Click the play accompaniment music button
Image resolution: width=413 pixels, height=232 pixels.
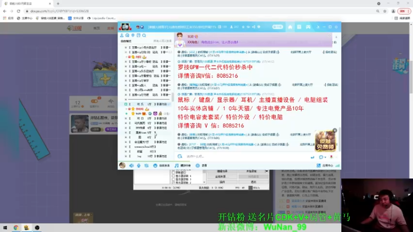point(183,165)
